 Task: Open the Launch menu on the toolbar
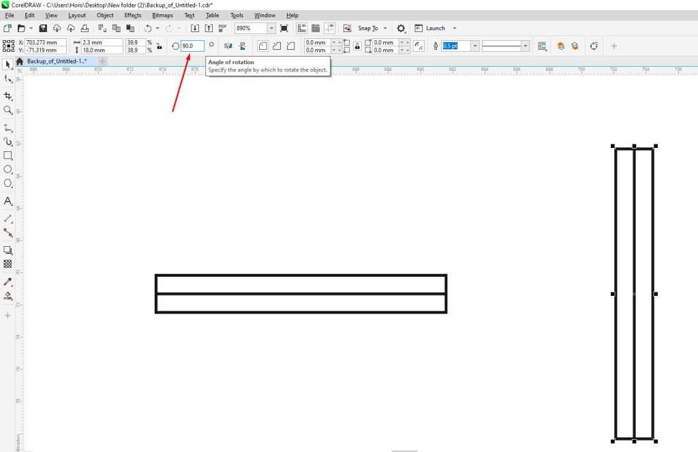434,28
